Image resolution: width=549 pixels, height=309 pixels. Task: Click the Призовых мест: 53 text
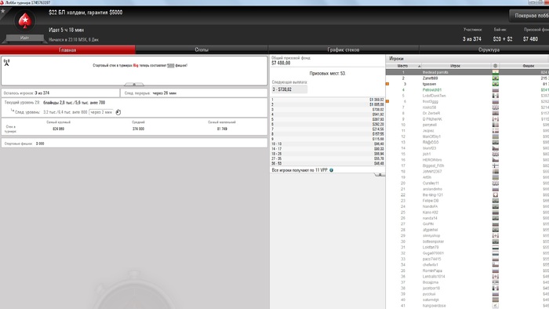pos(327,74)
